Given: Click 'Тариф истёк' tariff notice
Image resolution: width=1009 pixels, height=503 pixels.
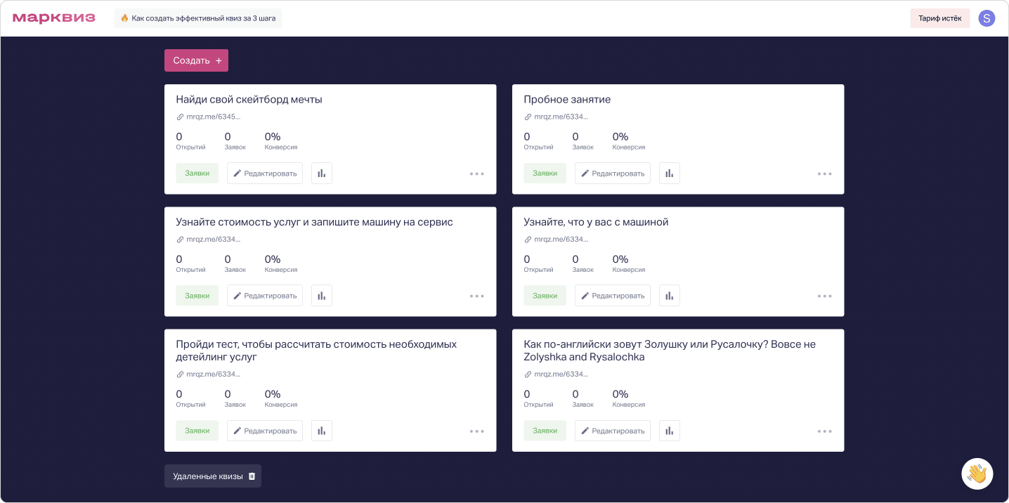Looking at the screenshot, I should pyautogui.click(x=939, y=18).
